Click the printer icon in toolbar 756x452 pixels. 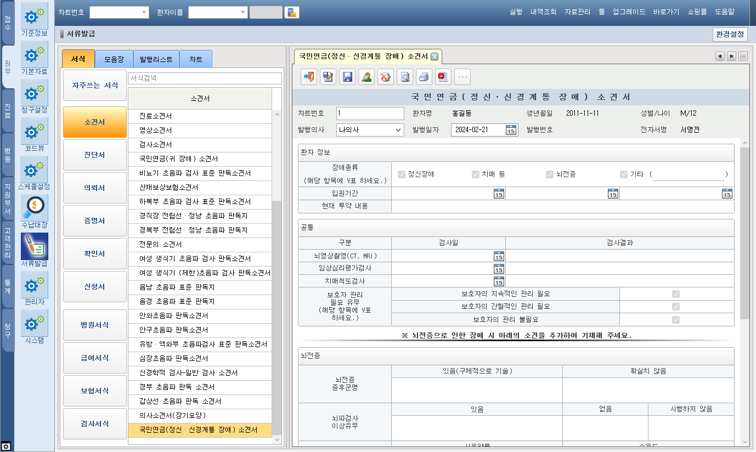(x=424, y=77)
